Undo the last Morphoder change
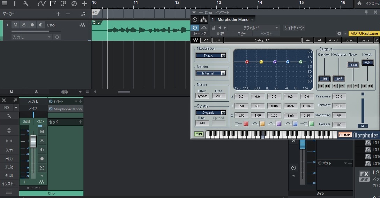The image size is (380, 198). tap(206, 40)
